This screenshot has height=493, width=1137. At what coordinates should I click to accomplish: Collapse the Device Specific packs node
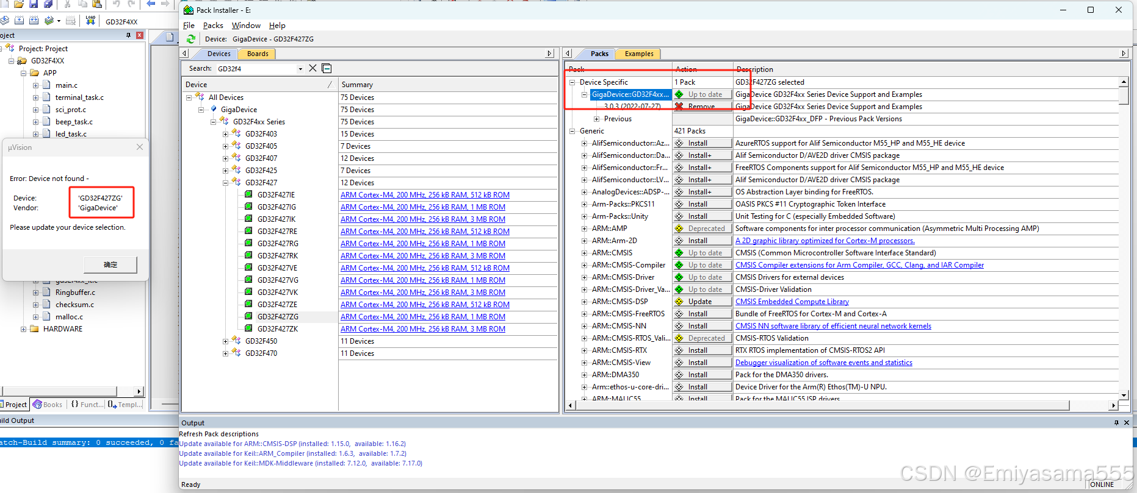pos(572,82)
